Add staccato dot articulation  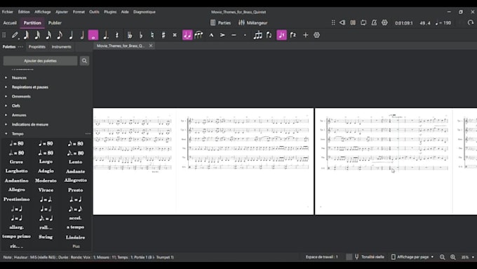pos(245,35)
